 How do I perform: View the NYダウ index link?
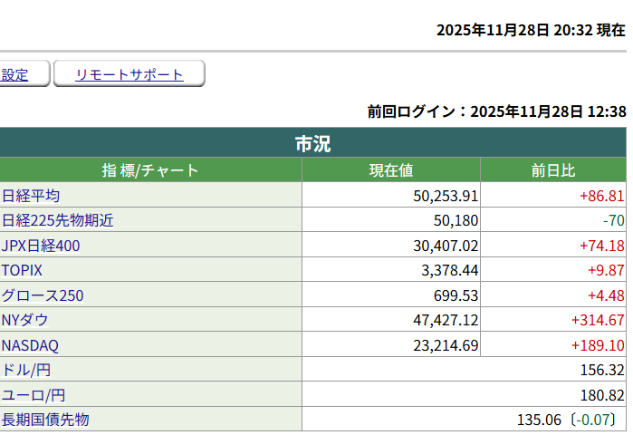click(25, 320)
